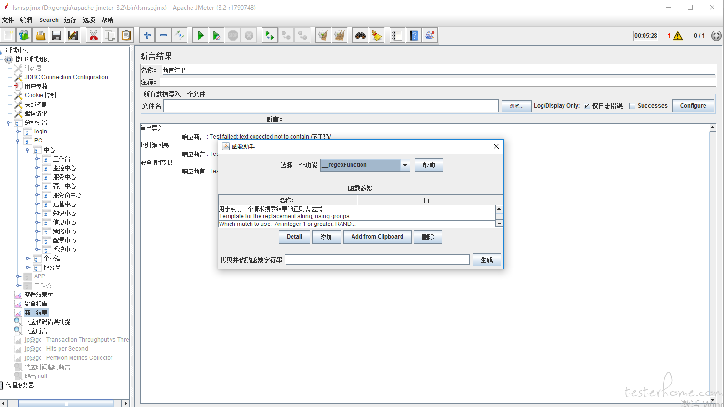The height and width of the screenshot is (407, 724).
Task: Expand all nodes with plus icon
Action: [147, 35]
